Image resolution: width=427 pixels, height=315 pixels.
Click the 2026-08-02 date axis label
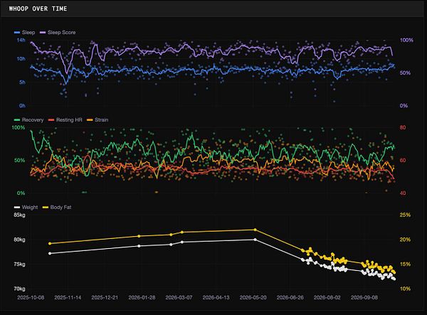[327, 298]
